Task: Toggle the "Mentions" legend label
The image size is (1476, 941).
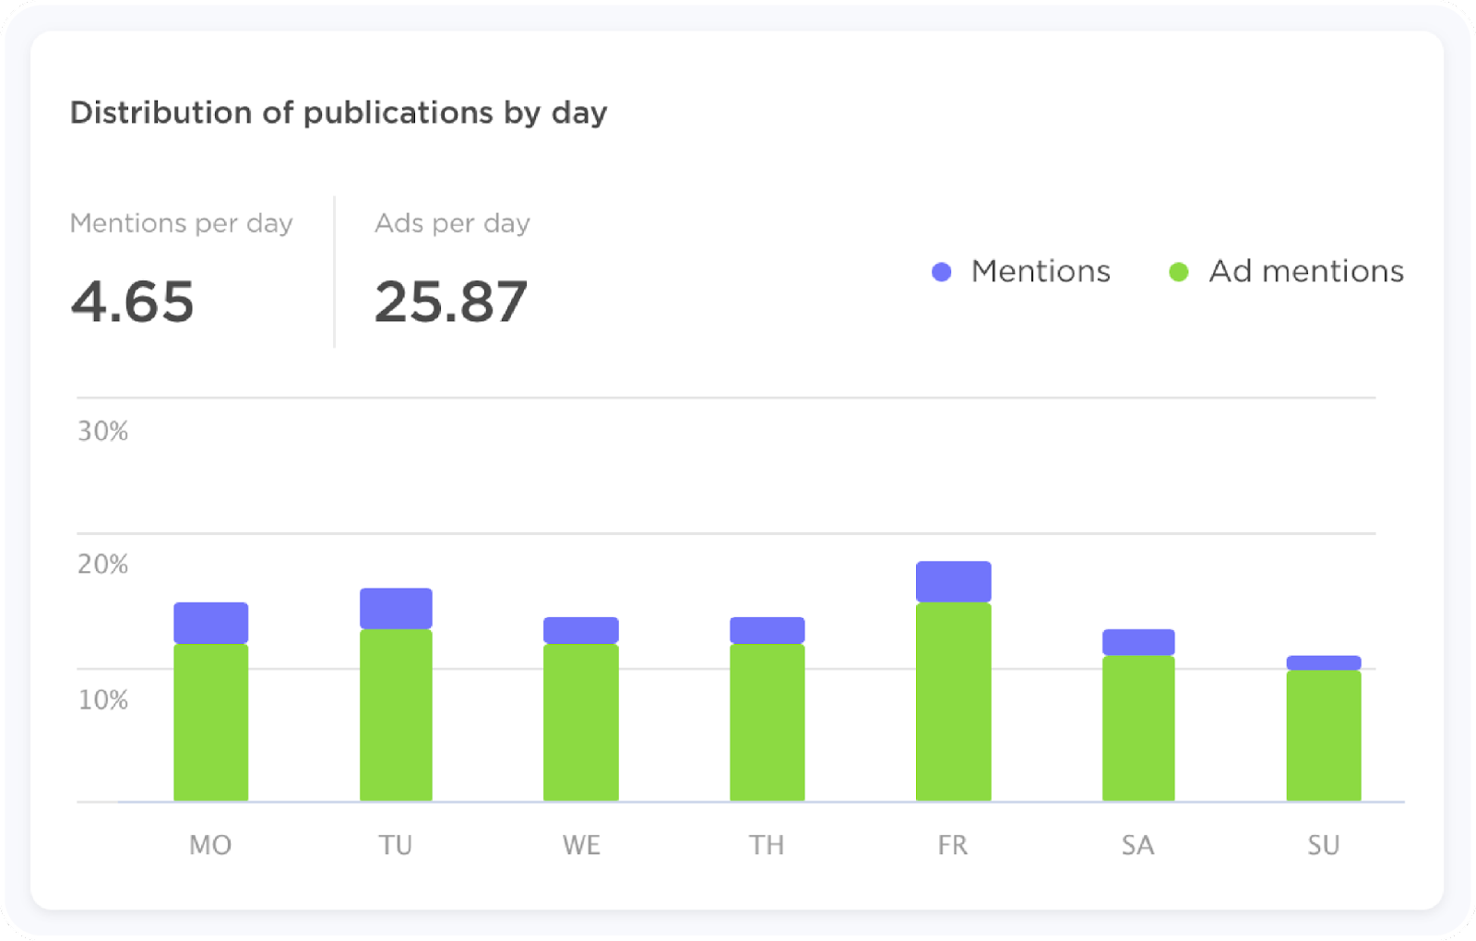Action: click(1041, 271)
